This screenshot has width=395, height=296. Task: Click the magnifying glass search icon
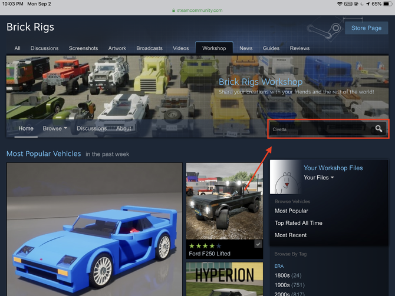click(378, 129)
